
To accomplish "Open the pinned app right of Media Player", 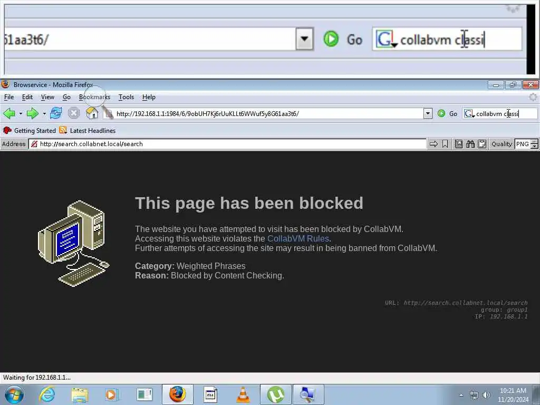I will tap(144, 394).
